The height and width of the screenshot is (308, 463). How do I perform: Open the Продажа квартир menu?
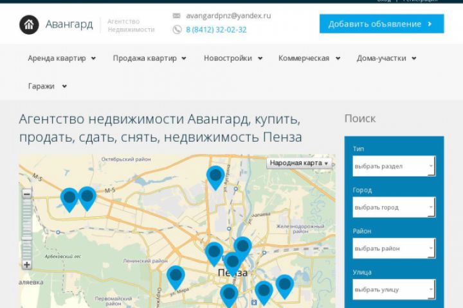pyautogui.click(x=145, y=58)
